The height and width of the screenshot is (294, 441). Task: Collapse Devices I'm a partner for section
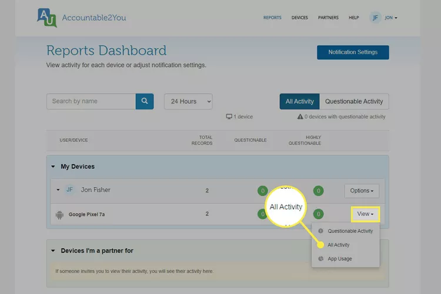pyautogui.click(x=53, y=250)
